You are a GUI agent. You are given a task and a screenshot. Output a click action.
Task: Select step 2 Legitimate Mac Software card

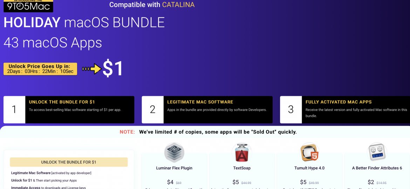tap(207, 110)
